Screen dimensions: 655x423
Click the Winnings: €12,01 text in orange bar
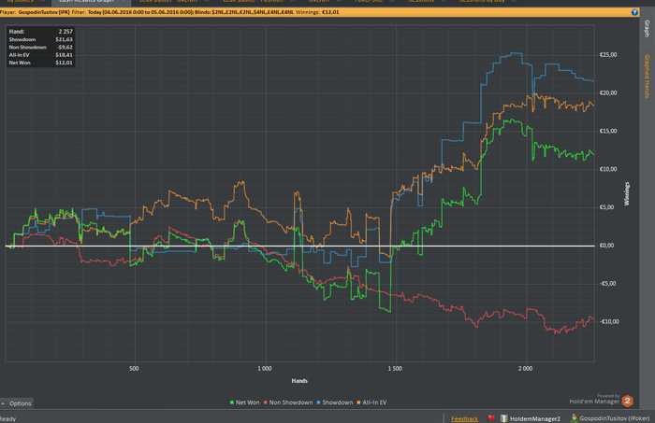[x=317, y=12]
